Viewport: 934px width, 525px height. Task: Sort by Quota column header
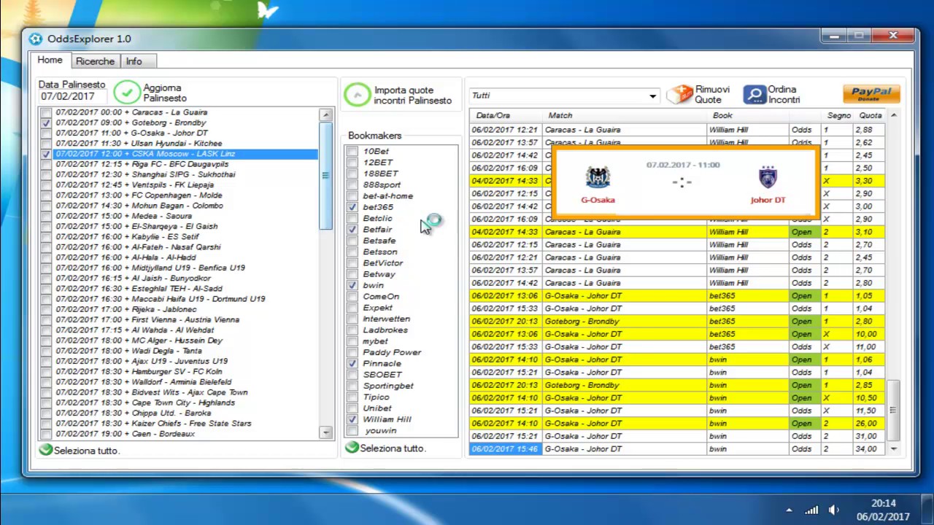point(870,115)
